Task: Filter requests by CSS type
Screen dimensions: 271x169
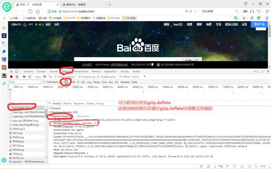Action: (x=83, y=82)
